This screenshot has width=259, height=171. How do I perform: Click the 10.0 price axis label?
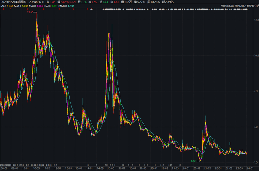point(256,55)
